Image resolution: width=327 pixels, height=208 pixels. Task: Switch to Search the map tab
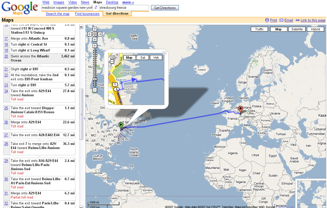[x=58, y=14]
